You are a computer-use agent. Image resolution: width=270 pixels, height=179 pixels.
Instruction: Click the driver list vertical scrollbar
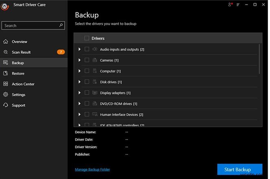pyautogui.click(x=259, y=59)
